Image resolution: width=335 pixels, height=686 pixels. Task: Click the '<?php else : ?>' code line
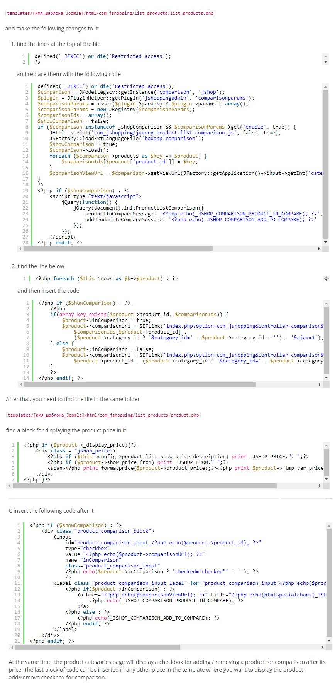click(88, 612)
